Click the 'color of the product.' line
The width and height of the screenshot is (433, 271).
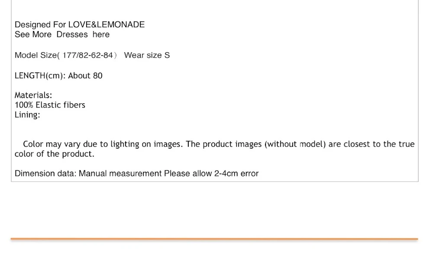point(55,153)
